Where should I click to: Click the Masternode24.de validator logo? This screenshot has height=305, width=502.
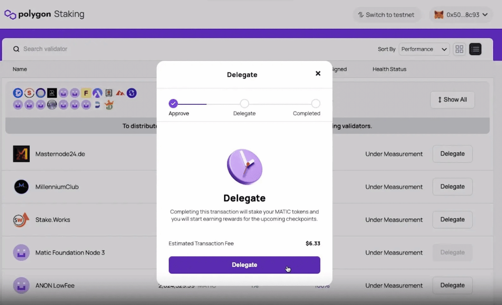(21, 154)
